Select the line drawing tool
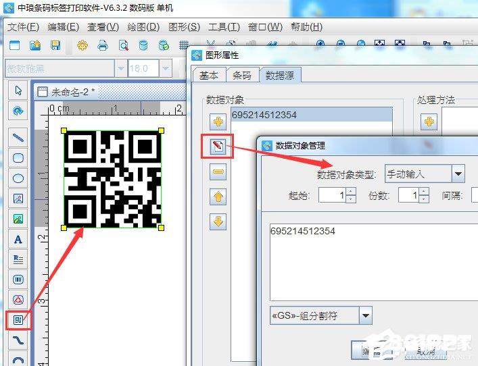478x366 pixels. click(x=18, y=138)
